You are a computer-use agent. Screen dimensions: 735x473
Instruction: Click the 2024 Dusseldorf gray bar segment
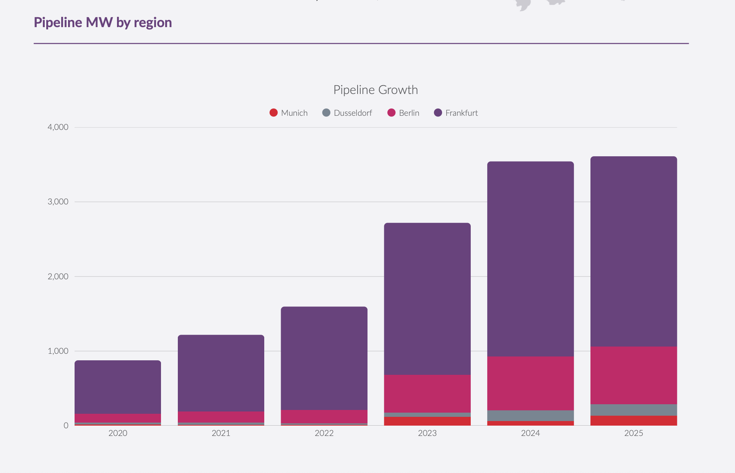[531, 416]
